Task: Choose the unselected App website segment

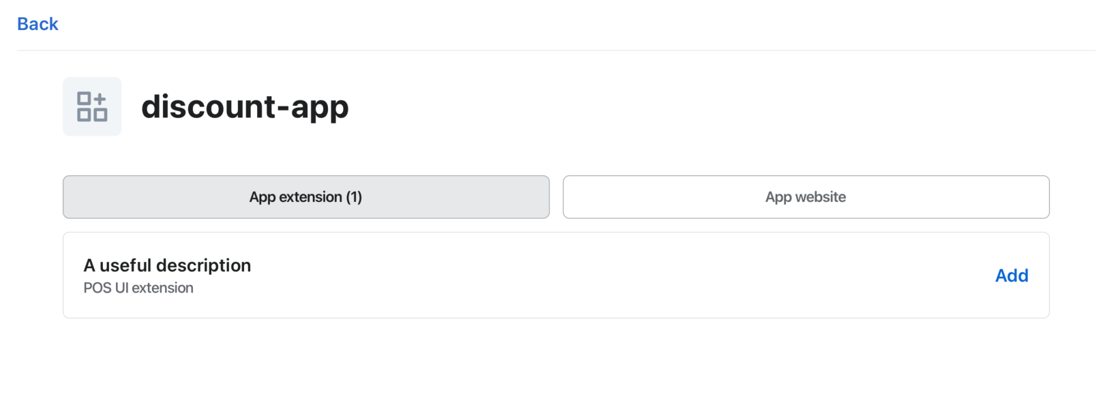Action: [x=805, y=197]
